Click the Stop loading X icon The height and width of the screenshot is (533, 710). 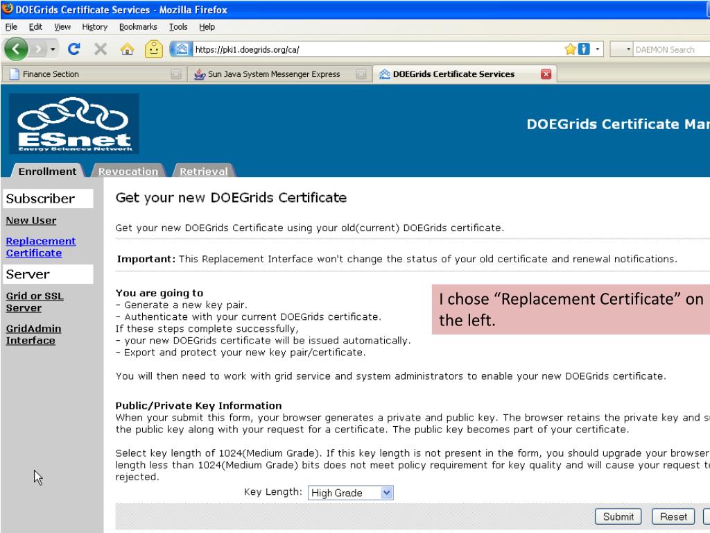click(x=101, y=49)
